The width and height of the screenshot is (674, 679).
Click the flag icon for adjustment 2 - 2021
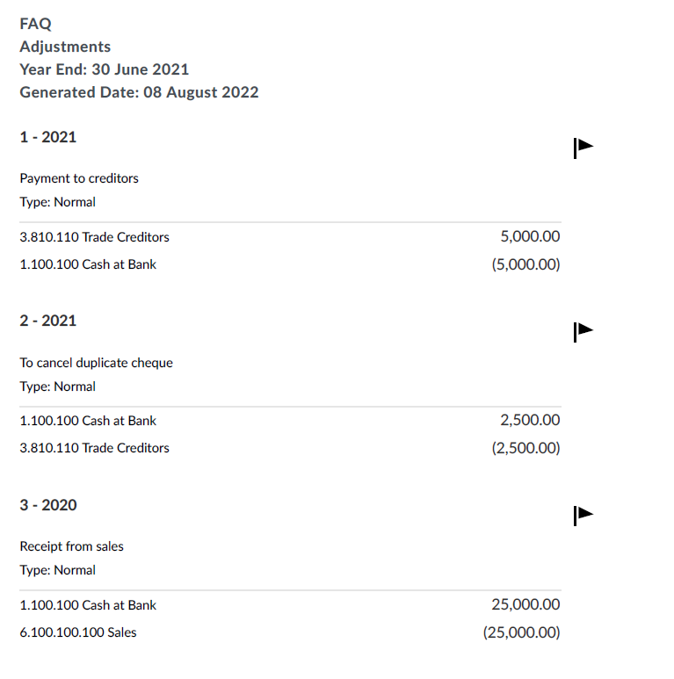(583, 331)
